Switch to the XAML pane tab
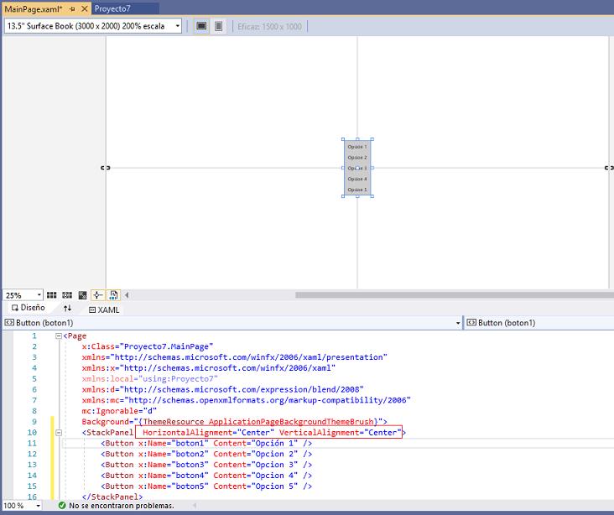 click(104, 310)
